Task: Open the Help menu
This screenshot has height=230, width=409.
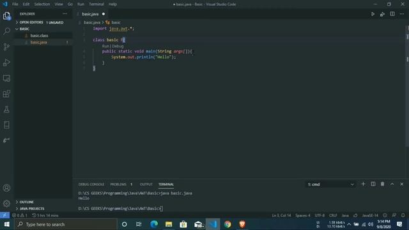Action: tap(112, 4)
